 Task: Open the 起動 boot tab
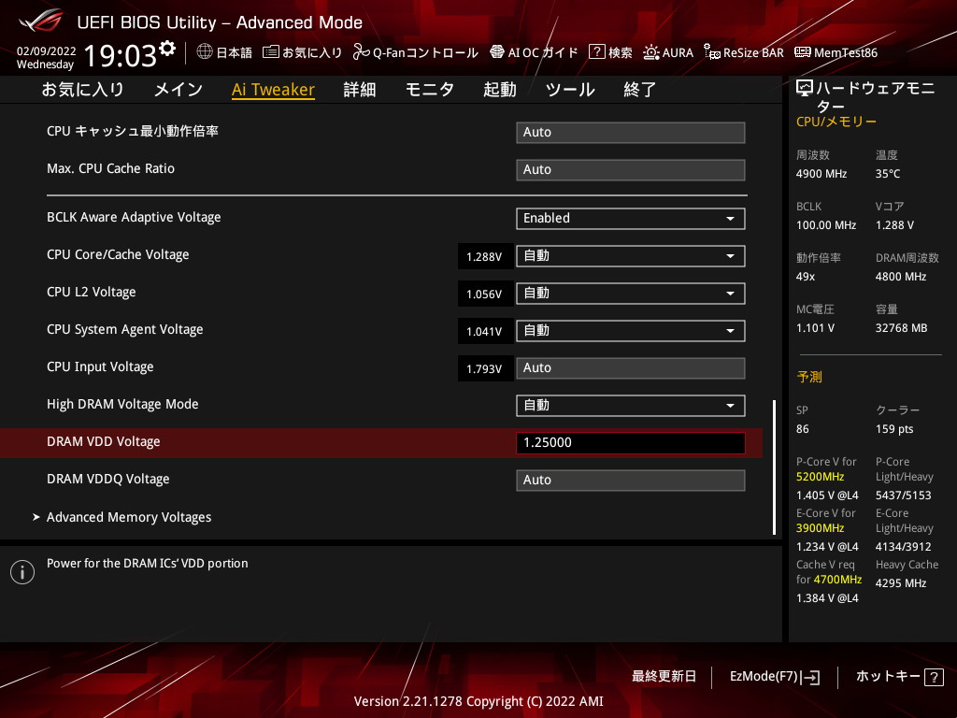coord(500,90)
